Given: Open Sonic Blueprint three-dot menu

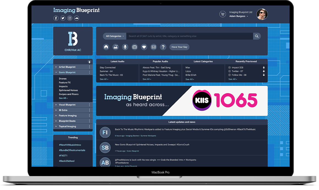Looking at the screenshot, I should [x=89, y=72].
